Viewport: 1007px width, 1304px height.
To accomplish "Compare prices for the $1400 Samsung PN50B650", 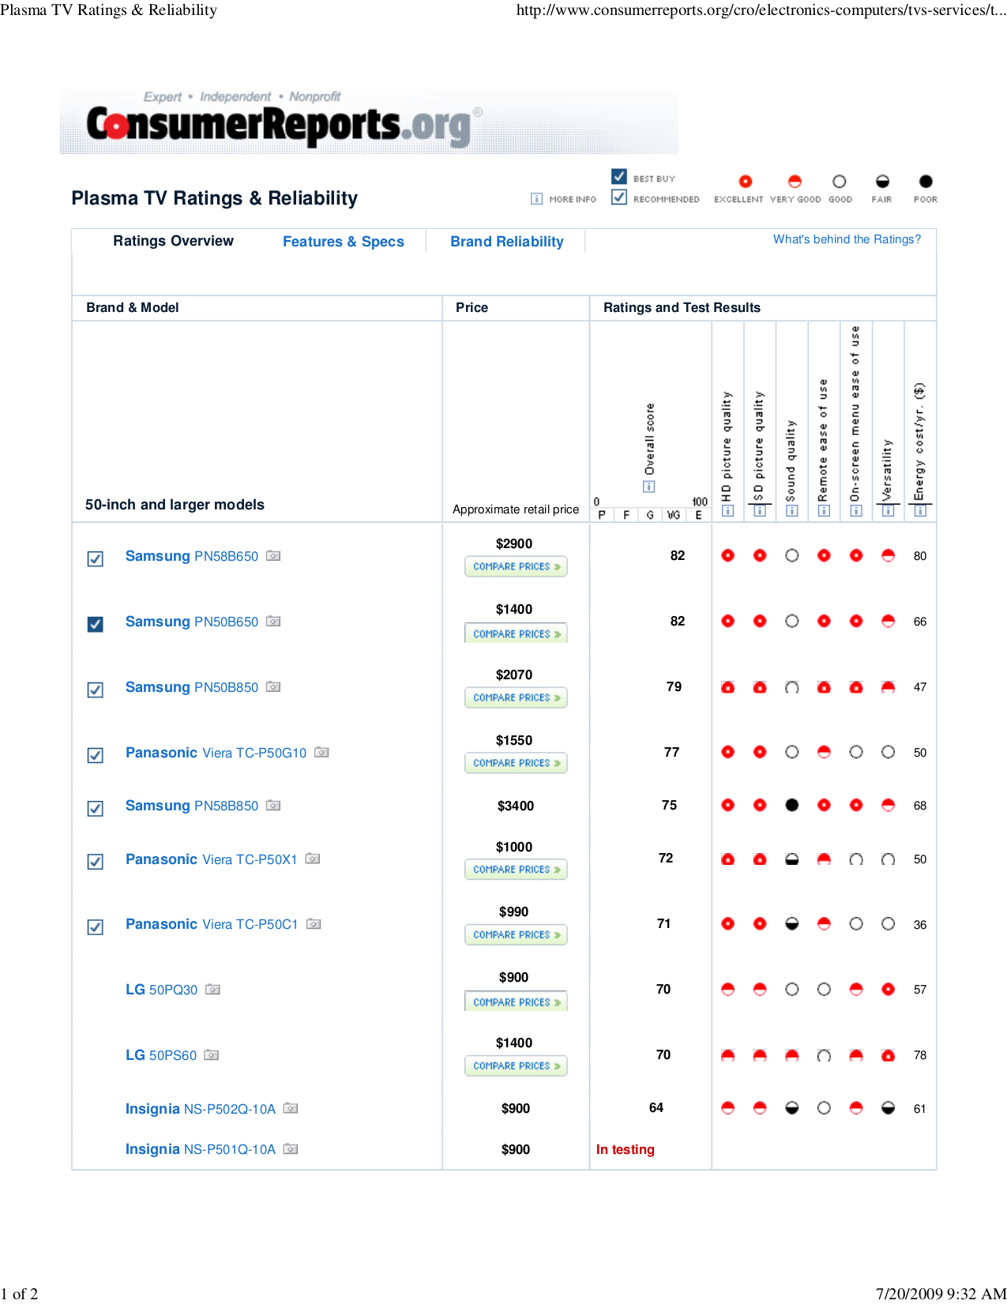I will pos(516,633).
